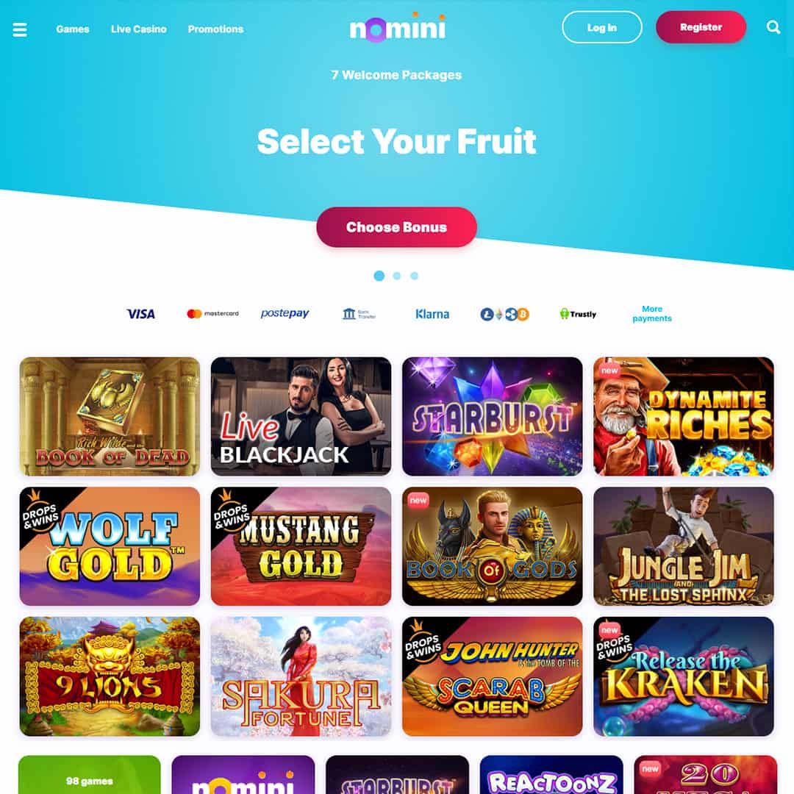Select the Visa payment icon

click(140, 314)
